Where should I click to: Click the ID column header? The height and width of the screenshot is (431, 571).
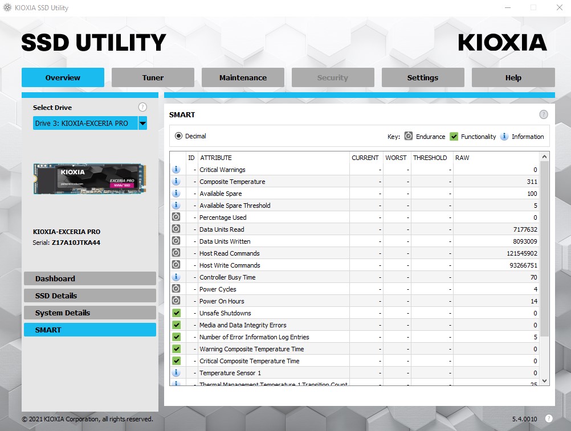pyautogui.click(x=191, y=158)
